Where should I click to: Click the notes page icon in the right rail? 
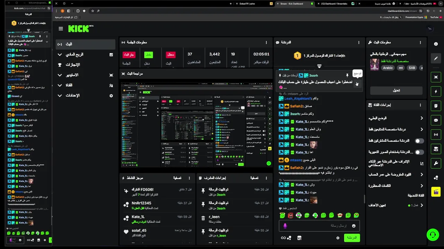436,106
